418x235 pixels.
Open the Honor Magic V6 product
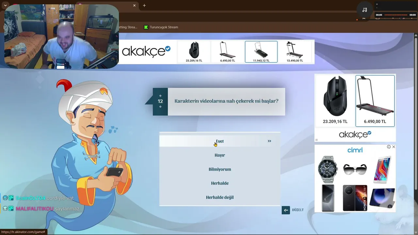pyautogui.click(x=355, y=198)
